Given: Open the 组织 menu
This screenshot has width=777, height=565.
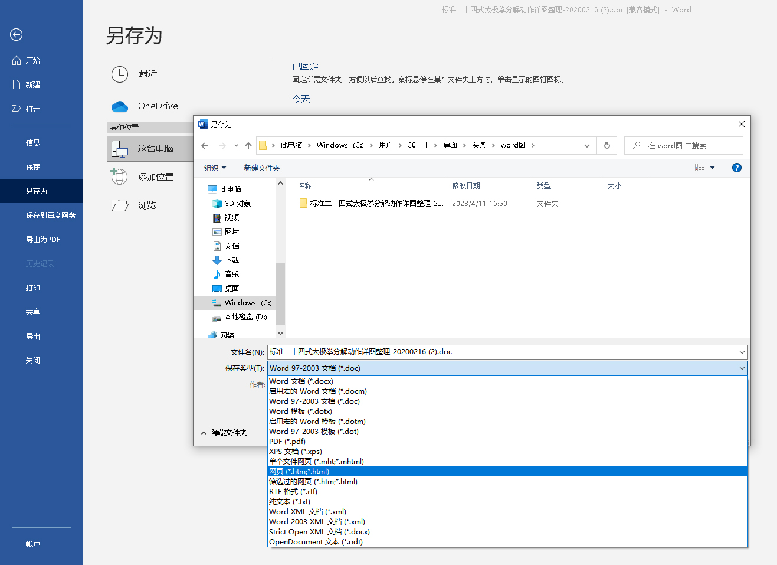Looking at the screenshot, I should 215,168.
